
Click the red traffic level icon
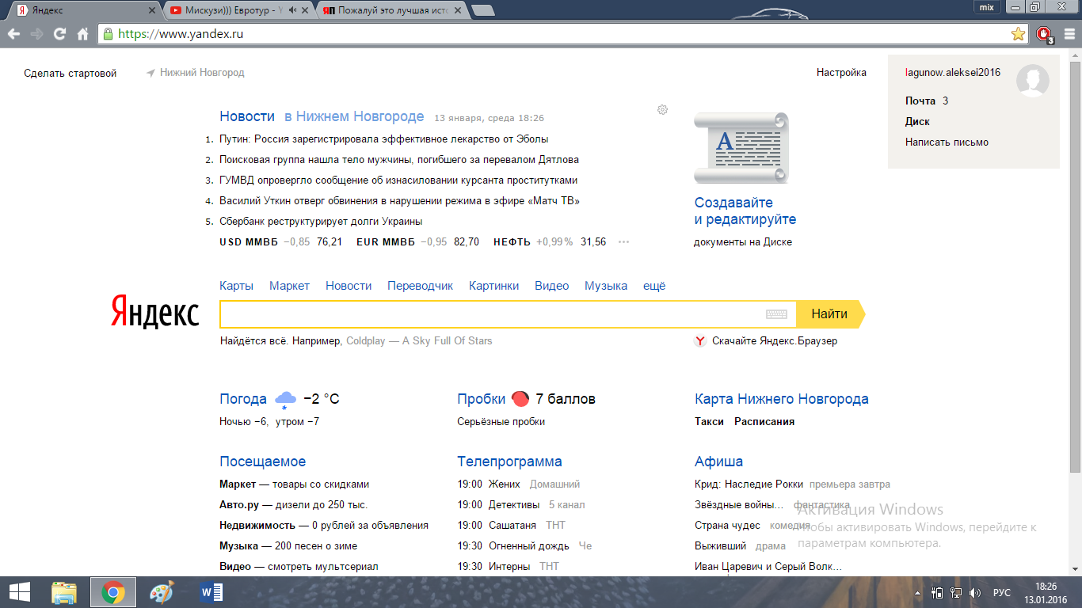coord(520,399)
